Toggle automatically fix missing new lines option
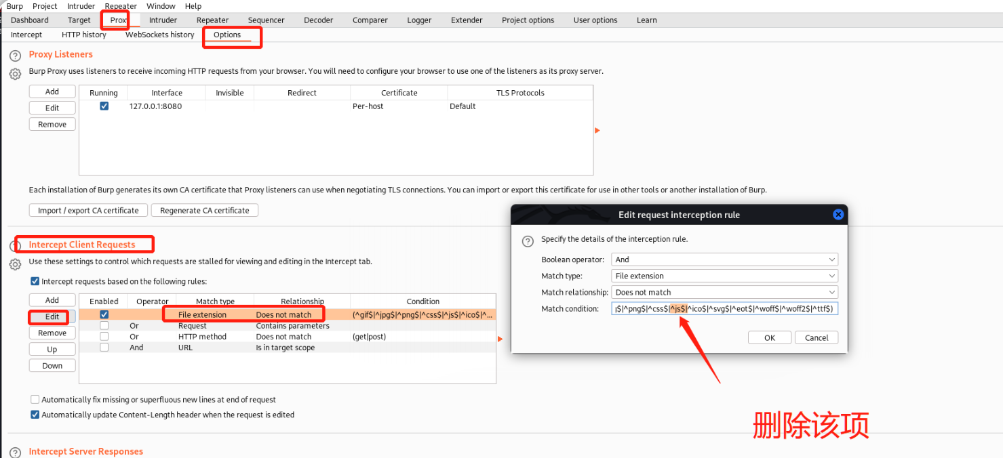 pyautogui.click(x=35, y=400)
